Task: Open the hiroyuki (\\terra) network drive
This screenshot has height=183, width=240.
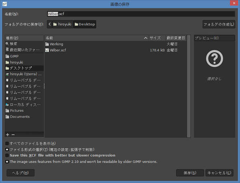Action: pos(24,74)
